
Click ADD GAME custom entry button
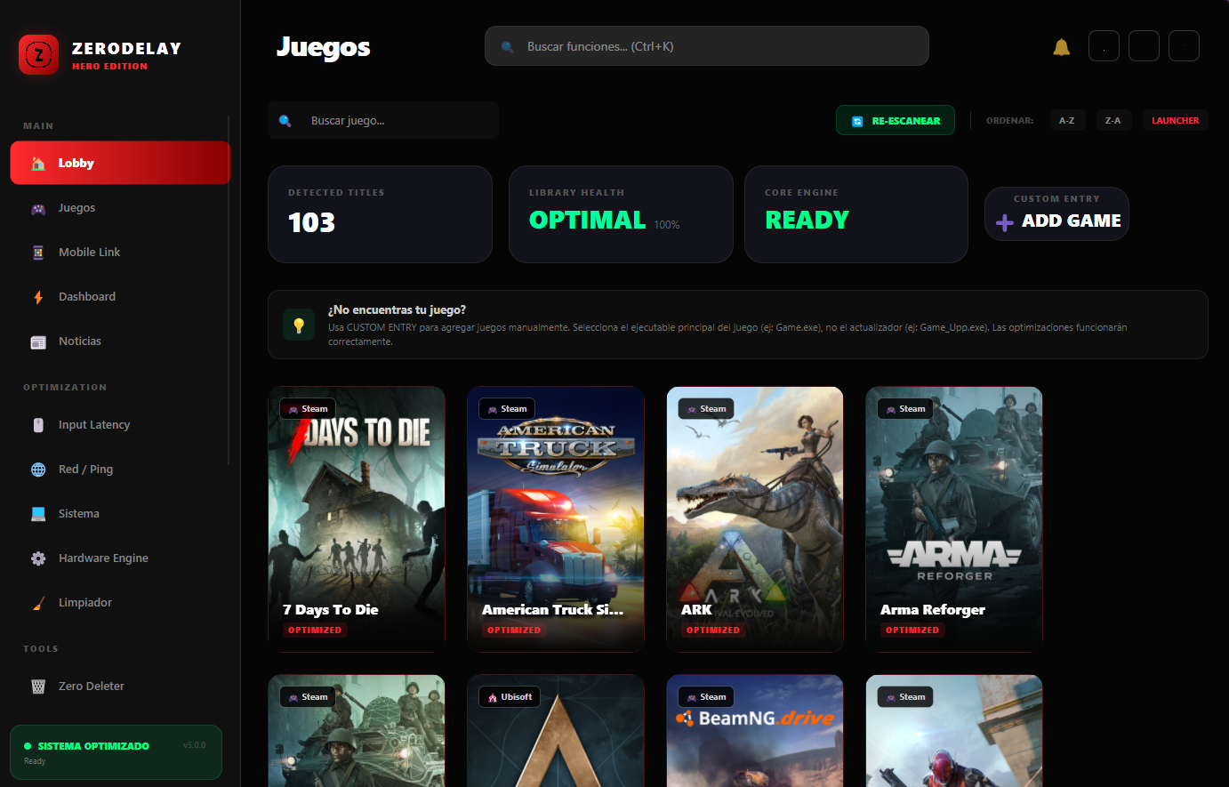[1056, 213]
